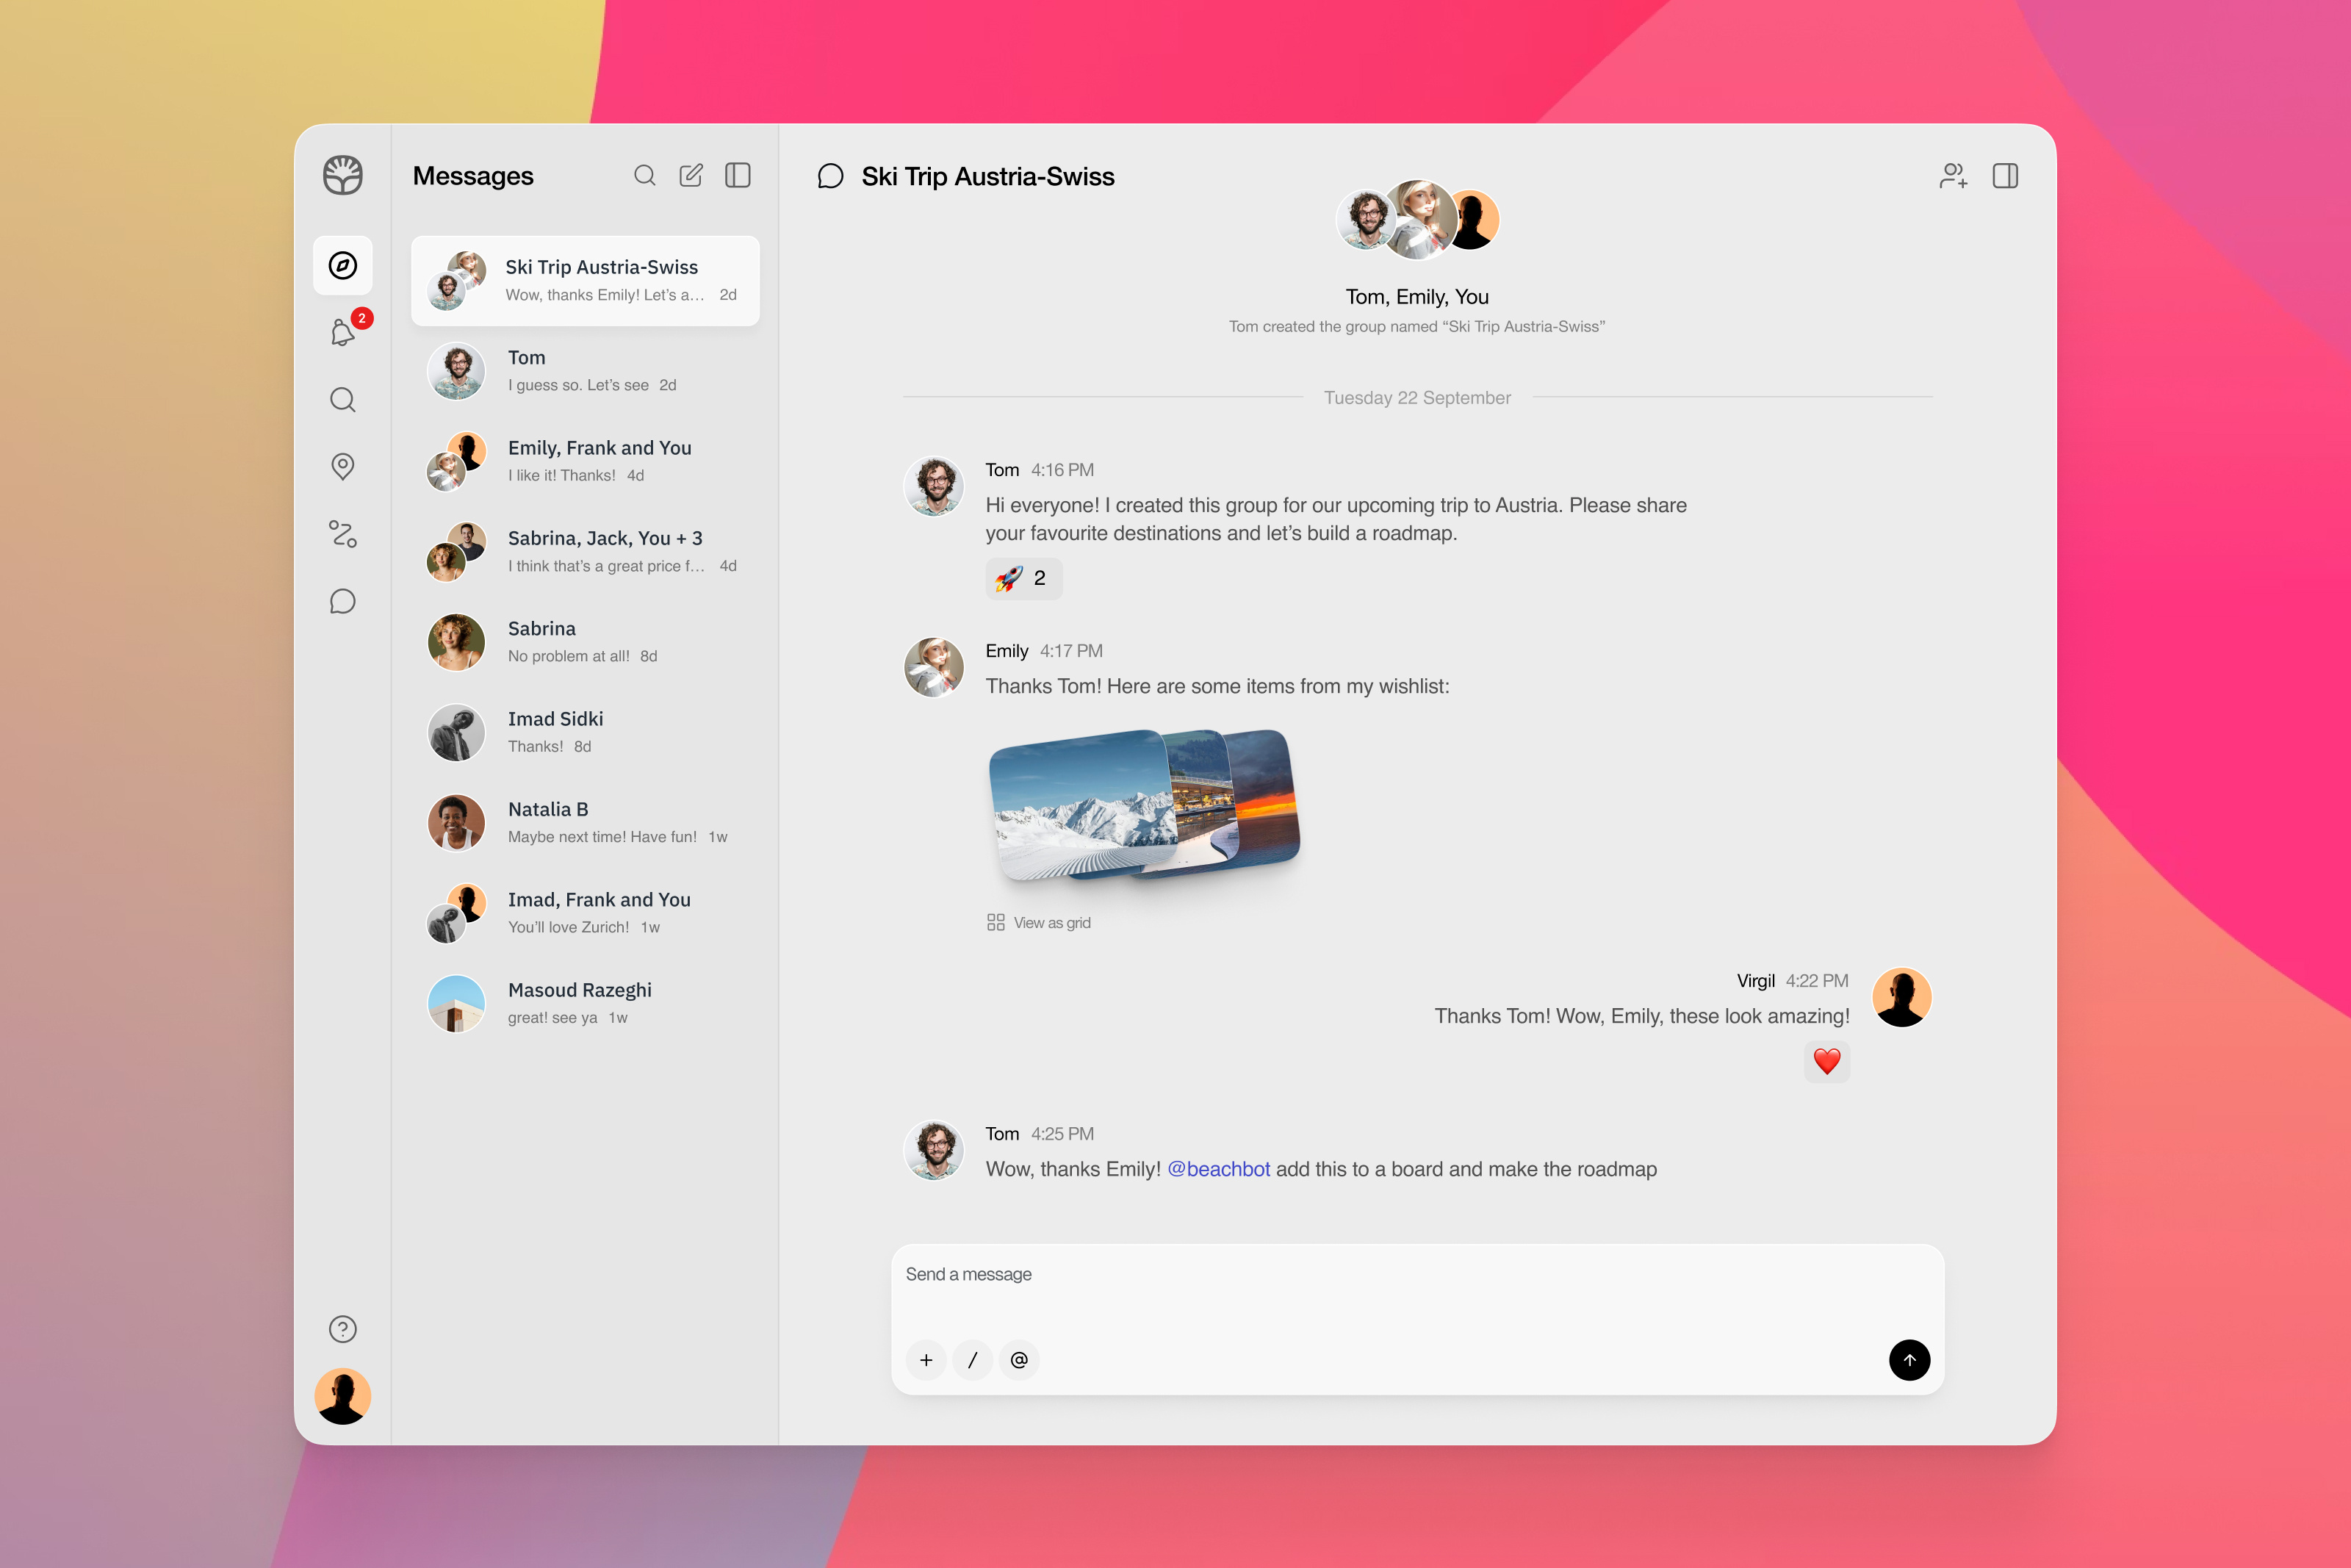Click Tom's avatar on 4:16 PM message
The height and width of the screenshot is (1568, 2351).
click(934, 487)
